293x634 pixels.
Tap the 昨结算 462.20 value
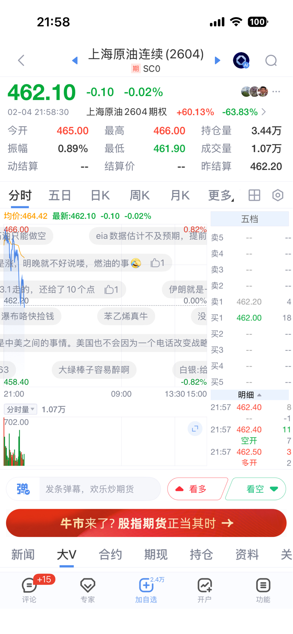266,166
